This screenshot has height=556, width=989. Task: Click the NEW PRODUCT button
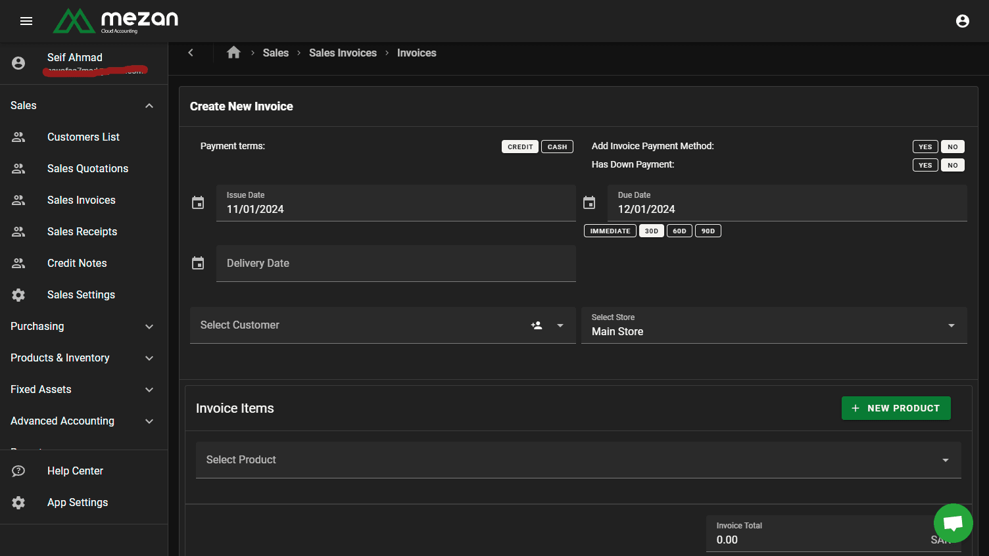896,408
